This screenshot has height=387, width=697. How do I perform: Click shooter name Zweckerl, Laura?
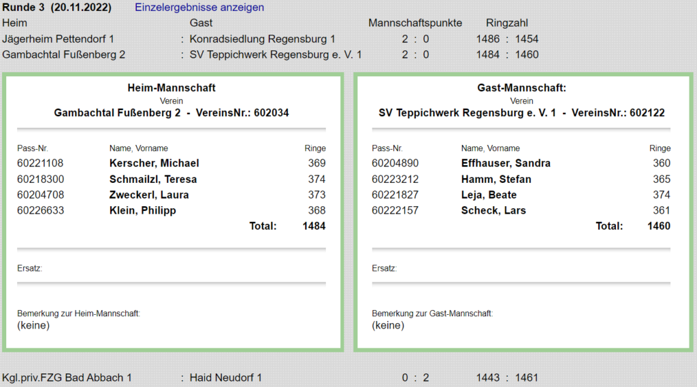pos(149,195)
